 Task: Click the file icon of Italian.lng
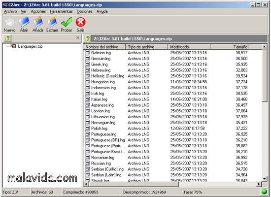[x=88, y=99]
